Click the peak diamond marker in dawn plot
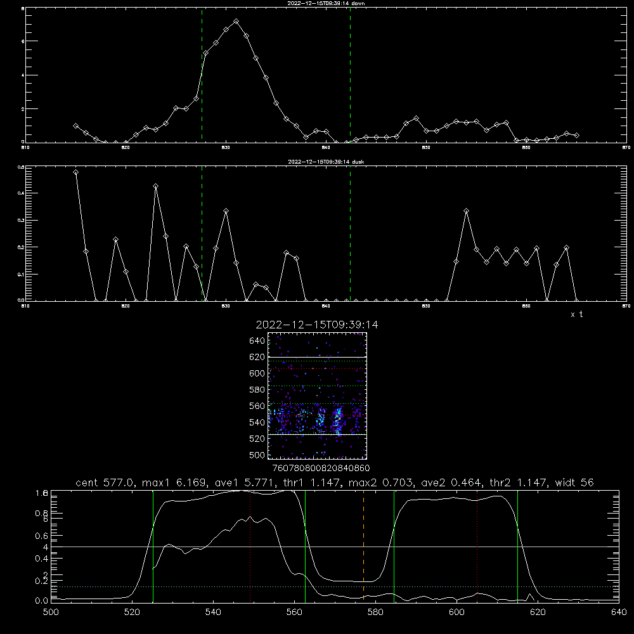The height and width of the screenshot is (634, 634). tap(236, 22)
